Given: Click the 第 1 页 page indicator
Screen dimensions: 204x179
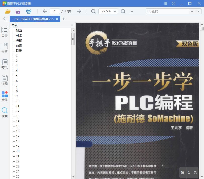Looking at the screenshot, I should click(x=189, y=172).
